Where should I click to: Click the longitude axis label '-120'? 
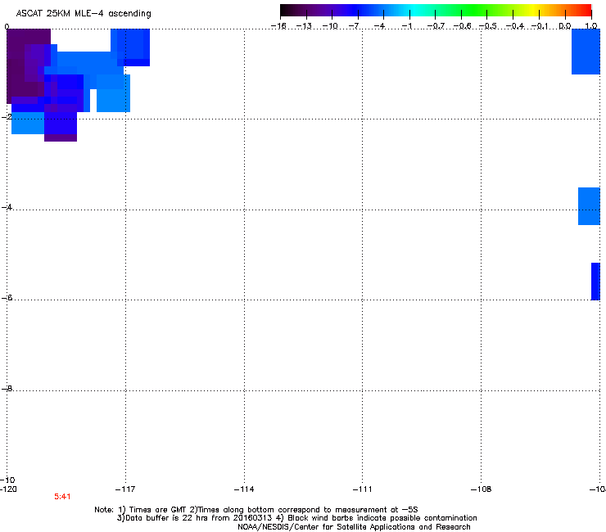[8, 489]
